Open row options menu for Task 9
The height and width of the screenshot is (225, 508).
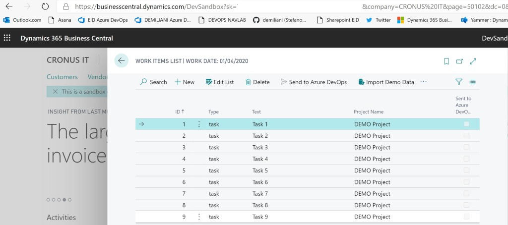pyautogui.click(x=199, y=217)
